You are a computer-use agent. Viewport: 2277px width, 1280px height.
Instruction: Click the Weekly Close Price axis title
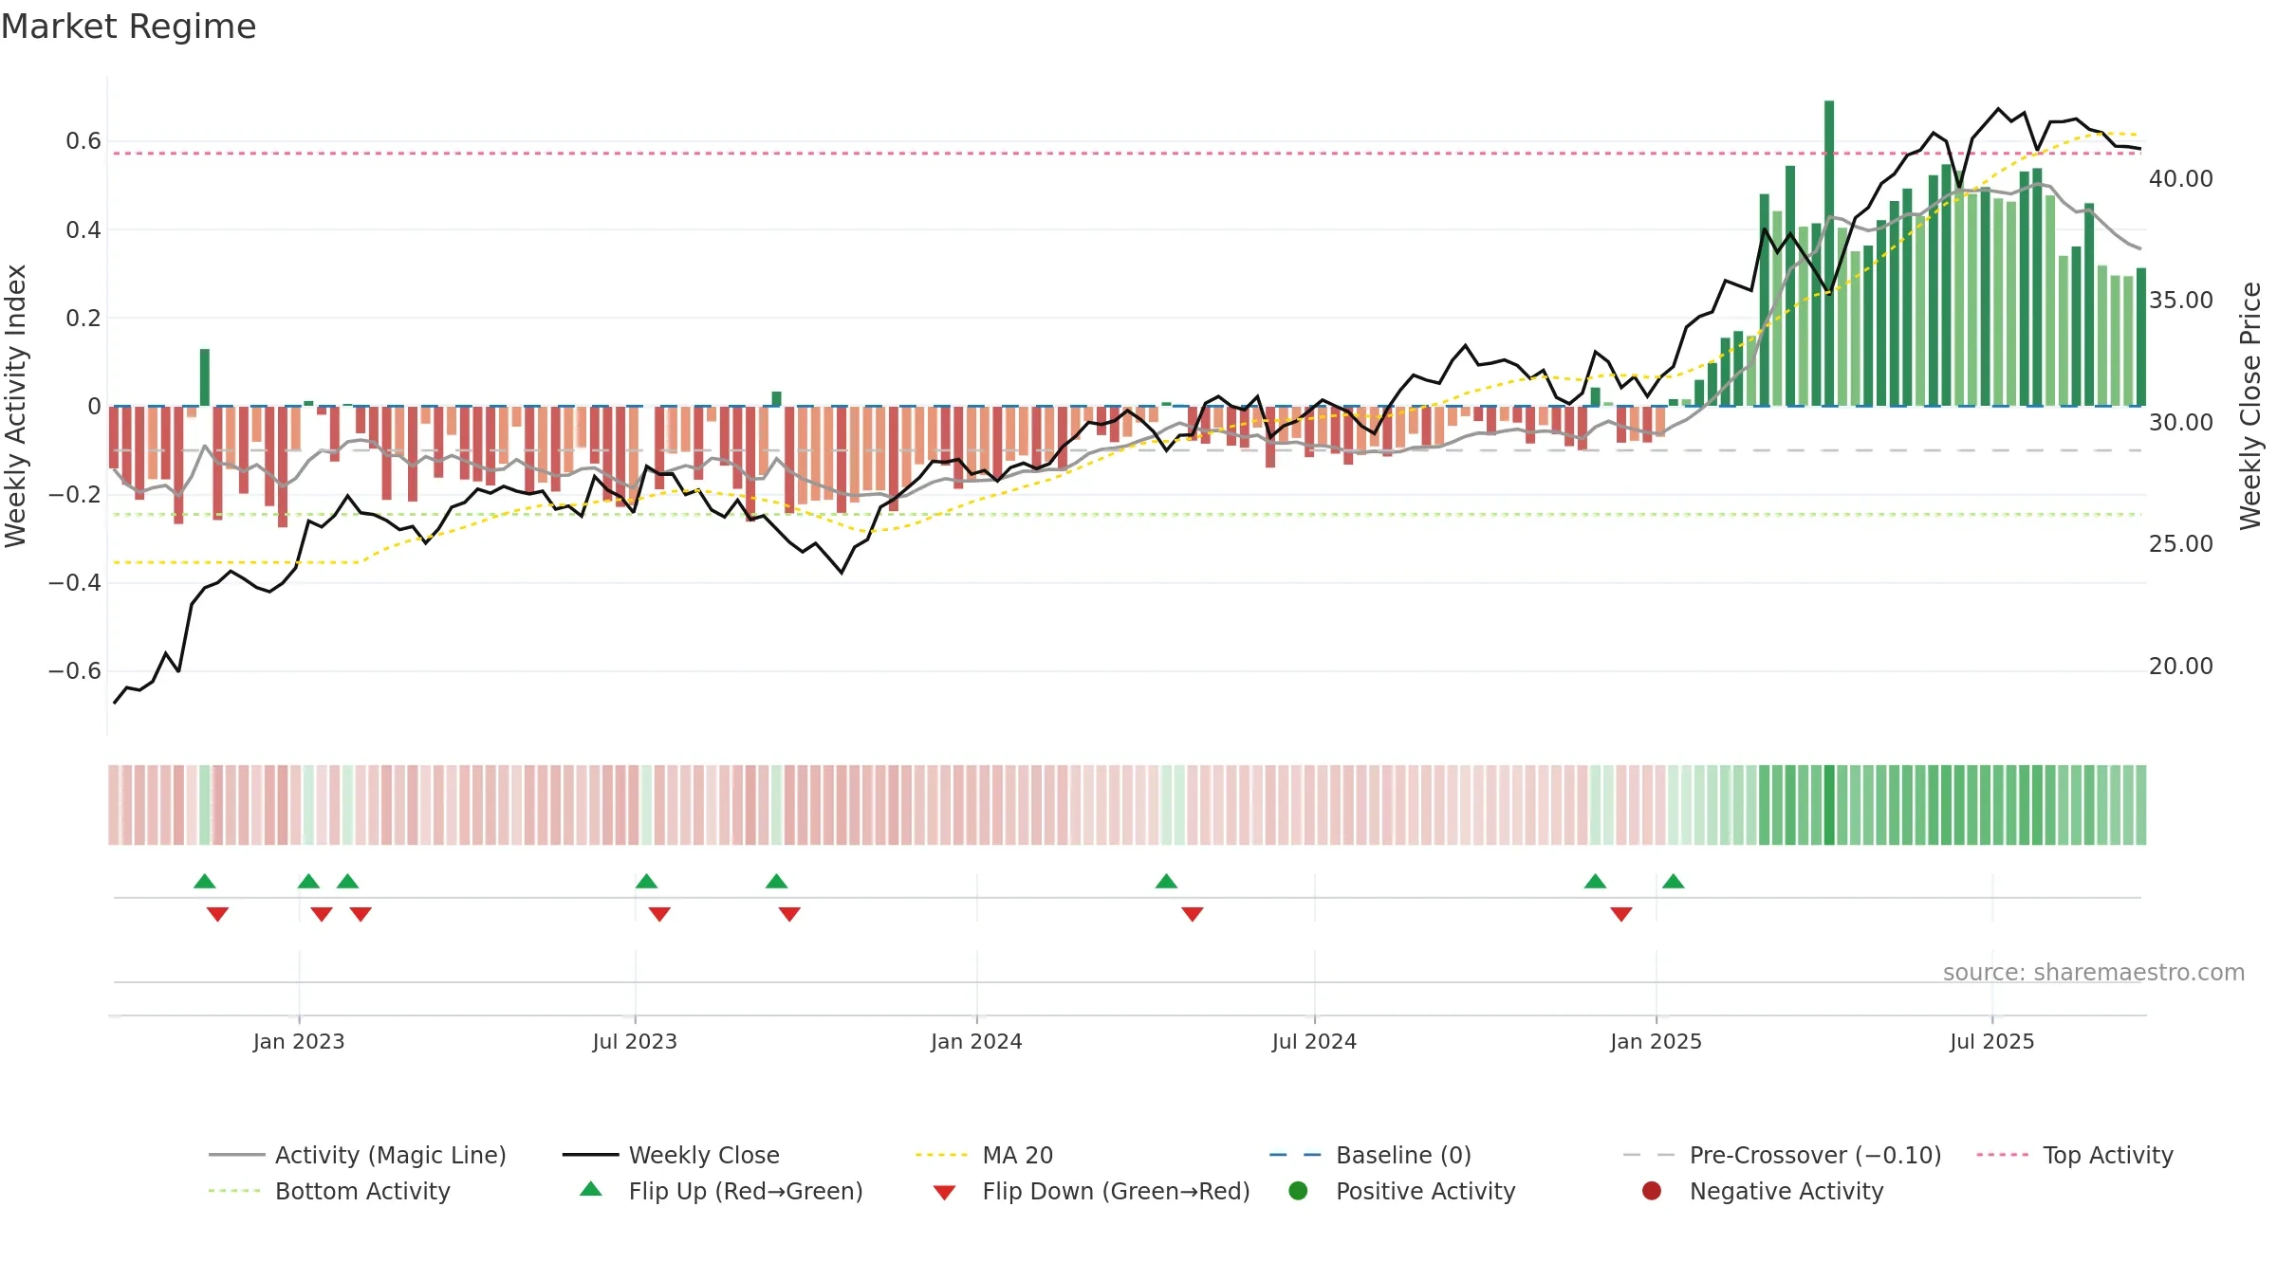pyautogui.click(x=2250, y=406)
